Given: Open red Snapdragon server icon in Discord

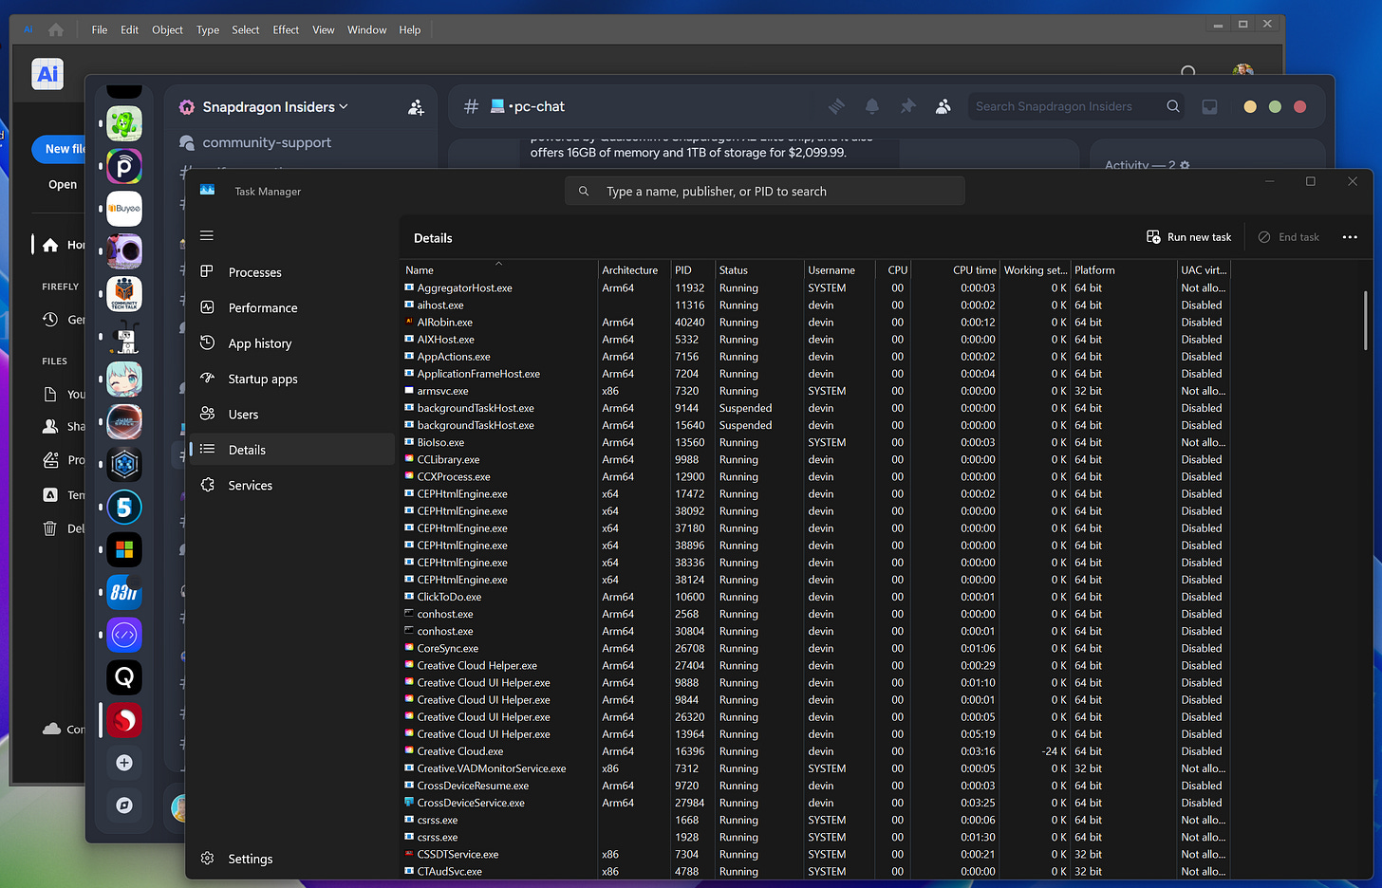Looking at the screenshot, I should 124,720.
